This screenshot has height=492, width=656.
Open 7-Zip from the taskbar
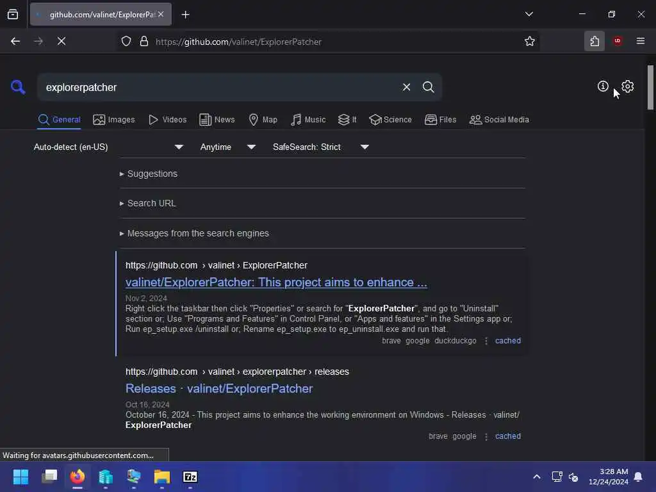click(x=190, y=477)
